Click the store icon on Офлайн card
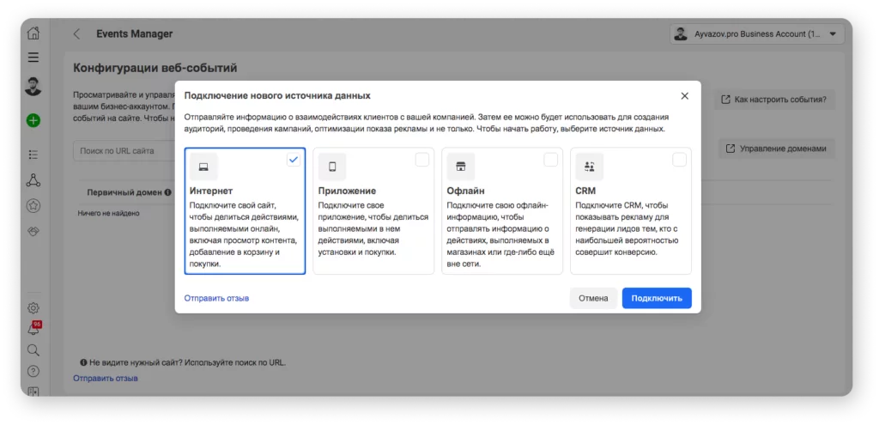Viewport: 879px width, 425px height. click(461, 167)
